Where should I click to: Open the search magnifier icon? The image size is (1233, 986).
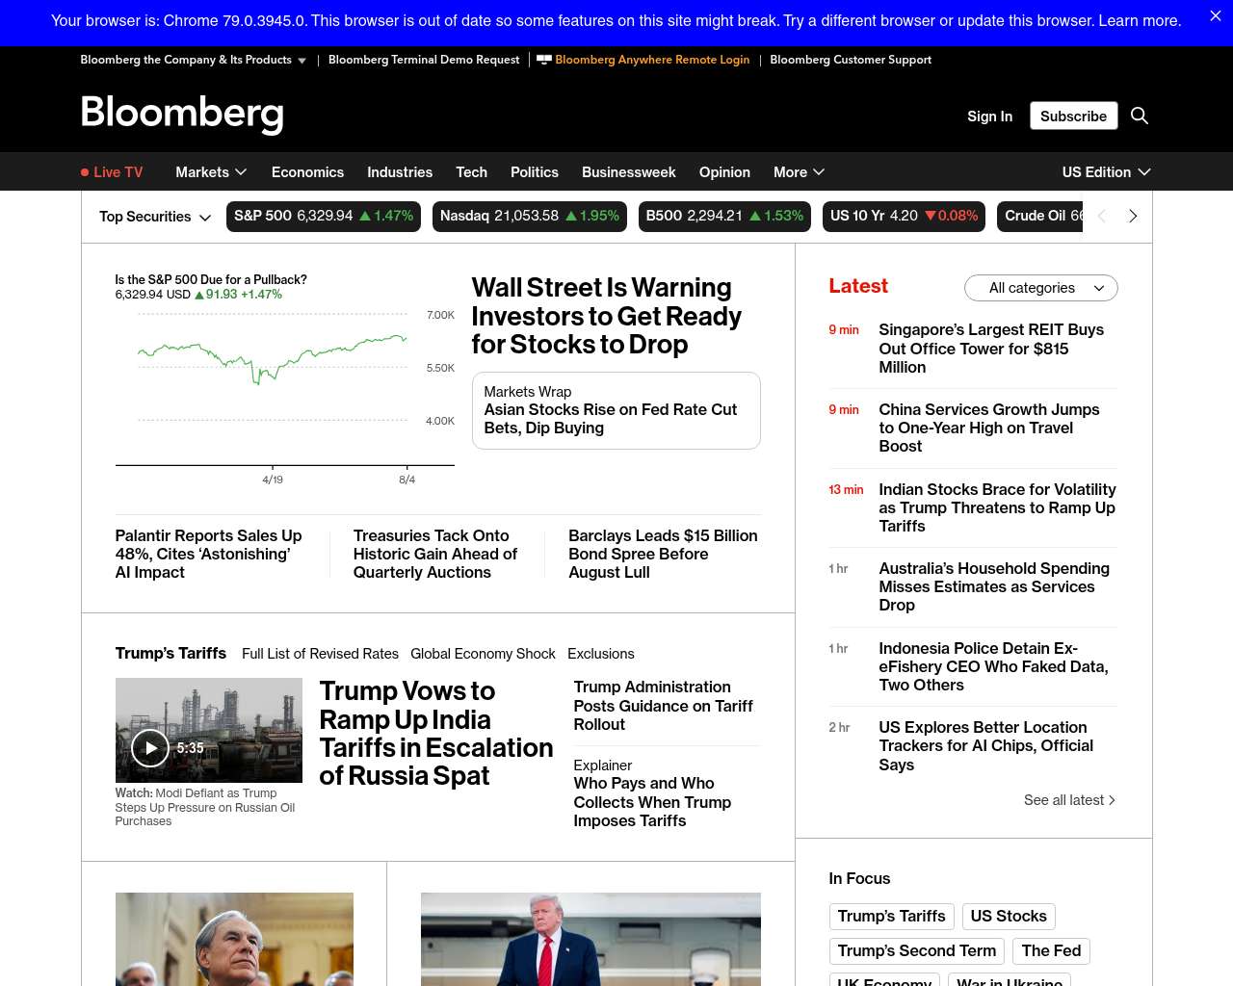[1140, 116]
